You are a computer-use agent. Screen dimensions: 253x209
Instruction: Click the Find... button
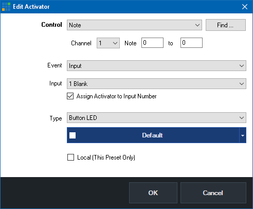pyautogui.click(x=226, y=25)
